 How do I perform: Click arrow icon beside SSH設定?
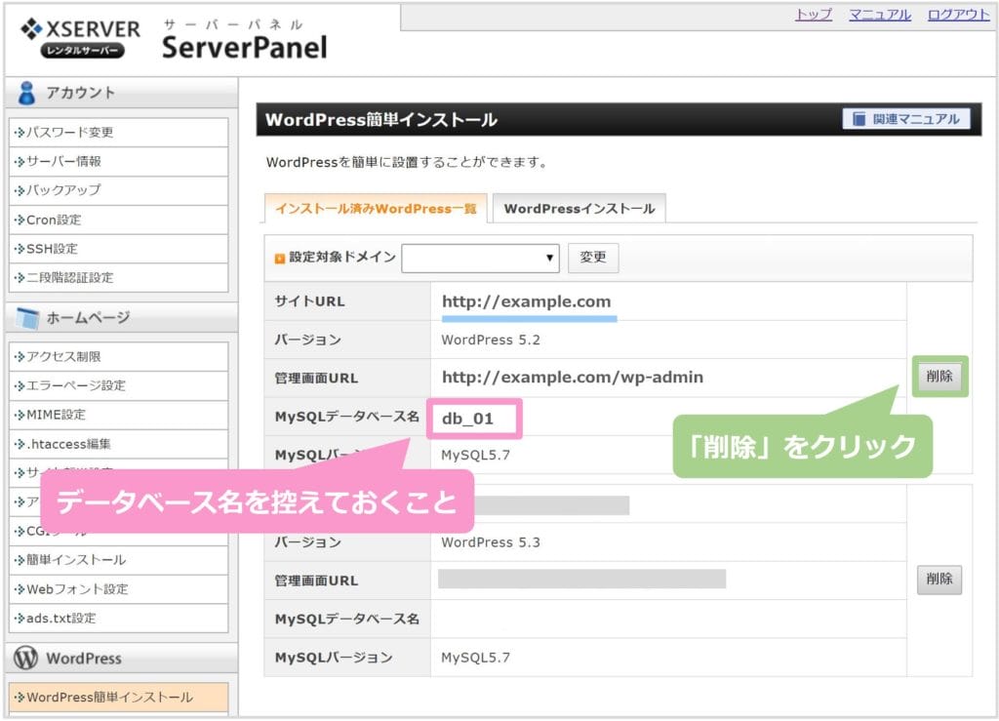pyautogui.click(x=19, y=250)
